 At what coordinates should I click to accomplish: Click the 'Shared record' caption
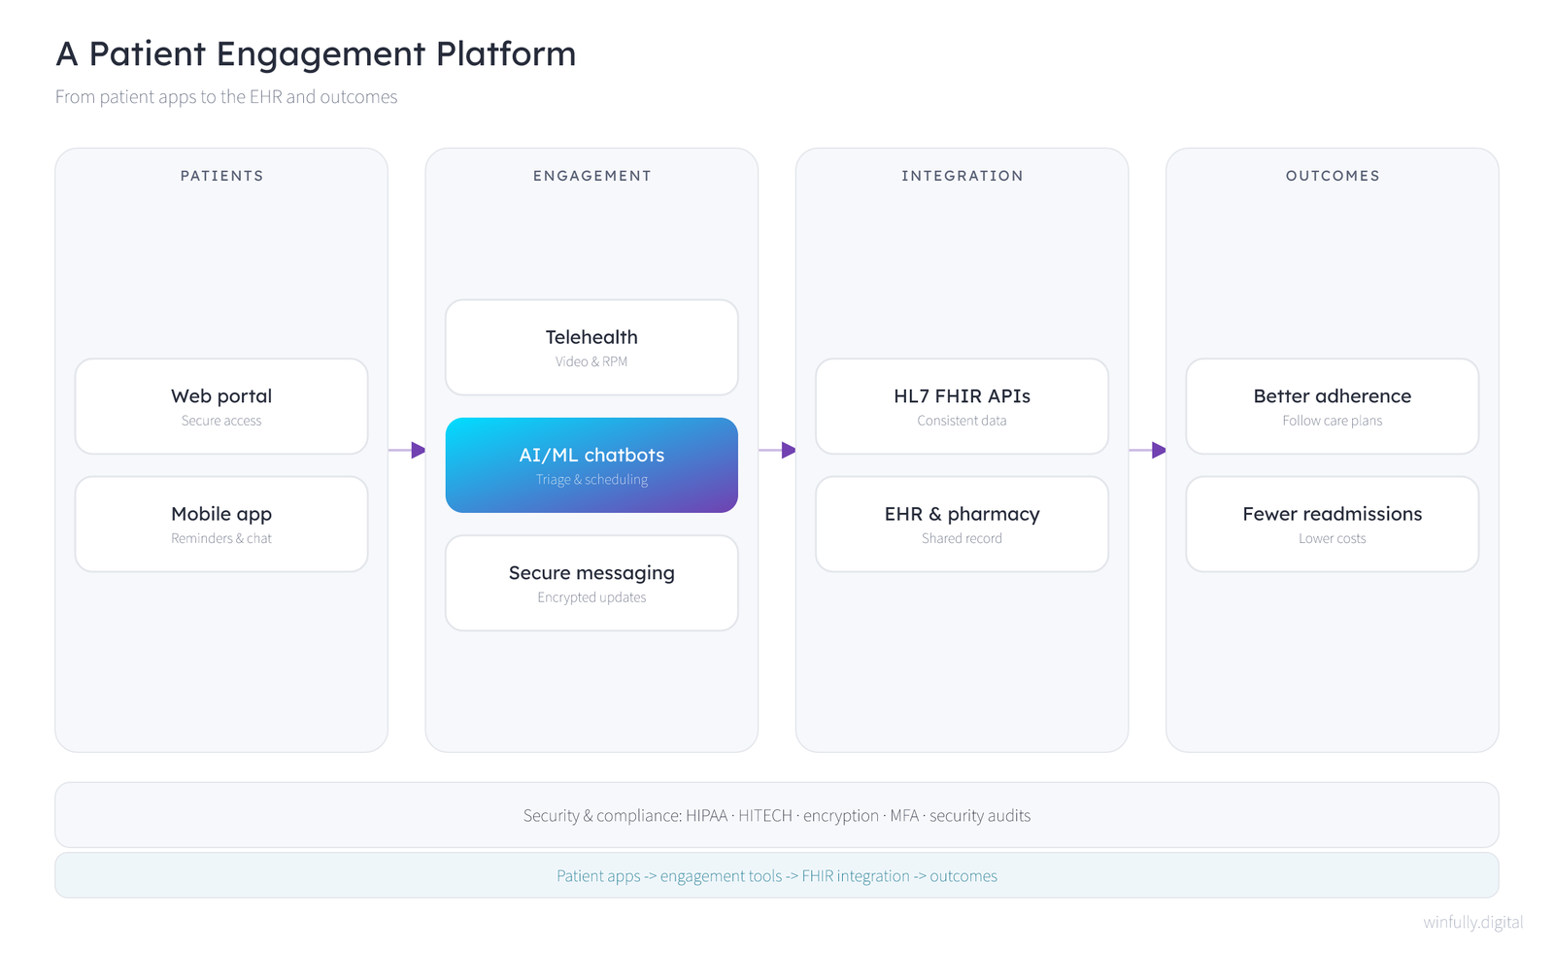pyautogui.click(x=962, y=538)
